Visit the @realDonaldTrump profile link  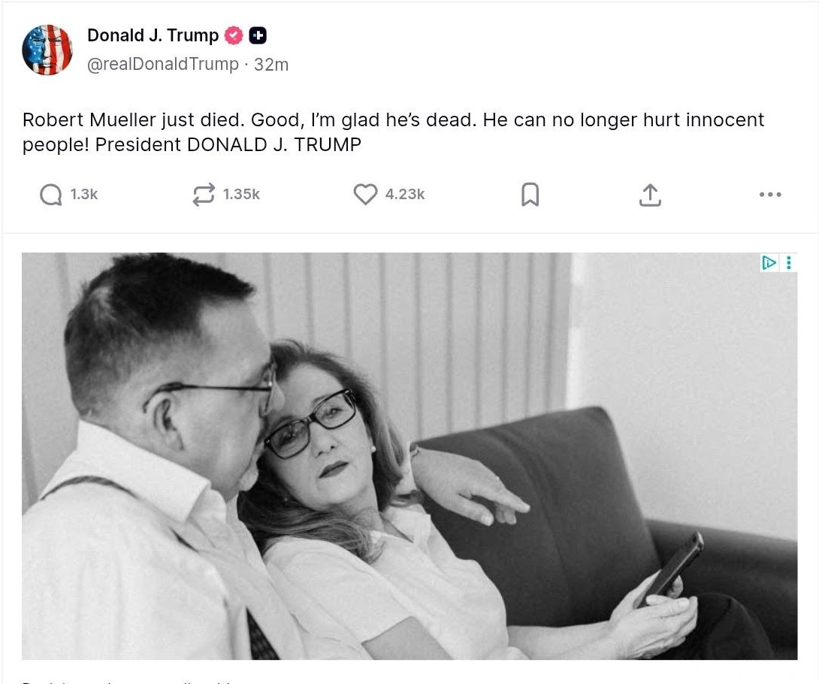click(x=162, y=64)
